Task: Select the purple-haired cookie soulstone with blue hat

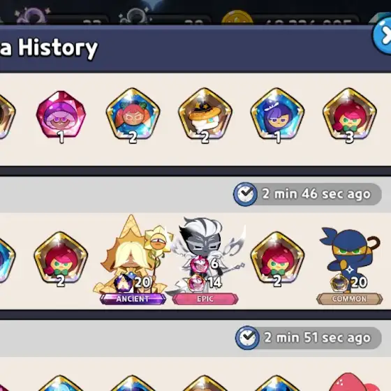Action: click(x=277, y=115)
